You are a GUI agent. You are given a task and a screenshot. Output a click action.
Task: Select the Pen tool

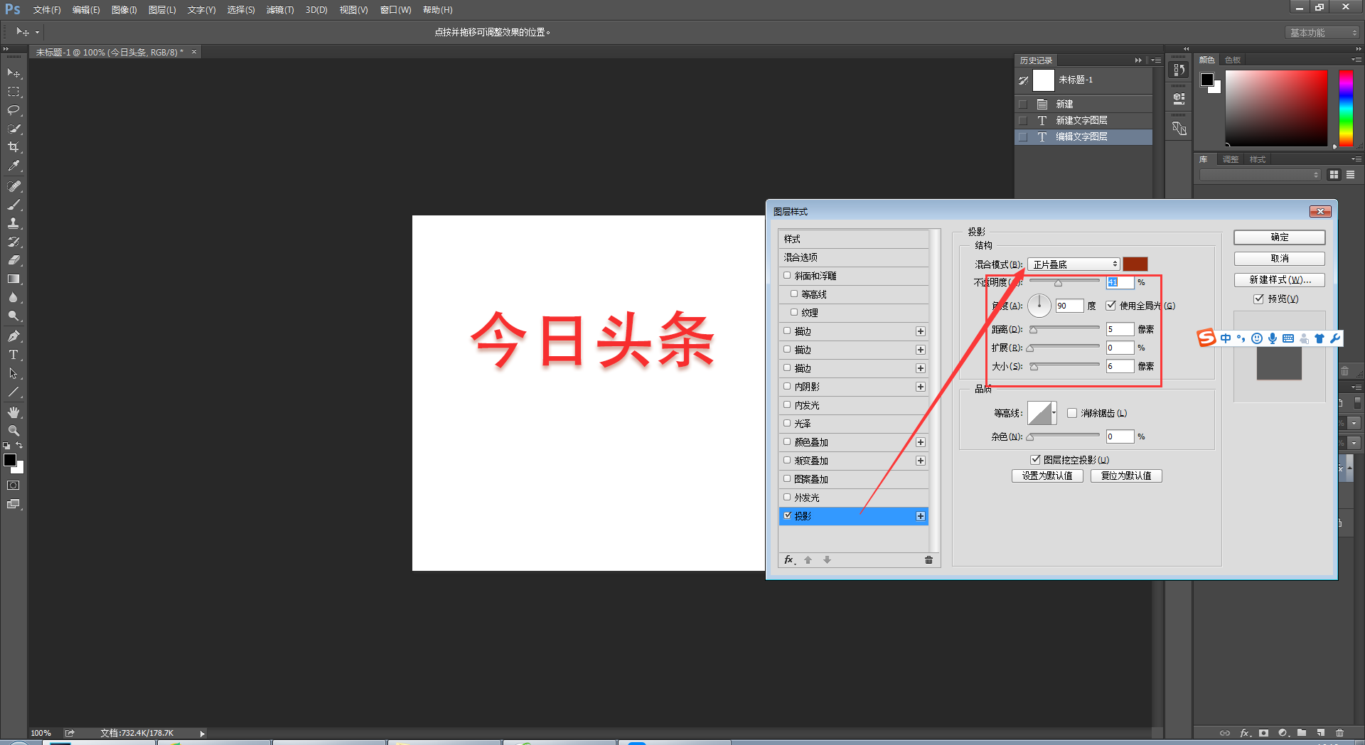(x=14, y=336)
